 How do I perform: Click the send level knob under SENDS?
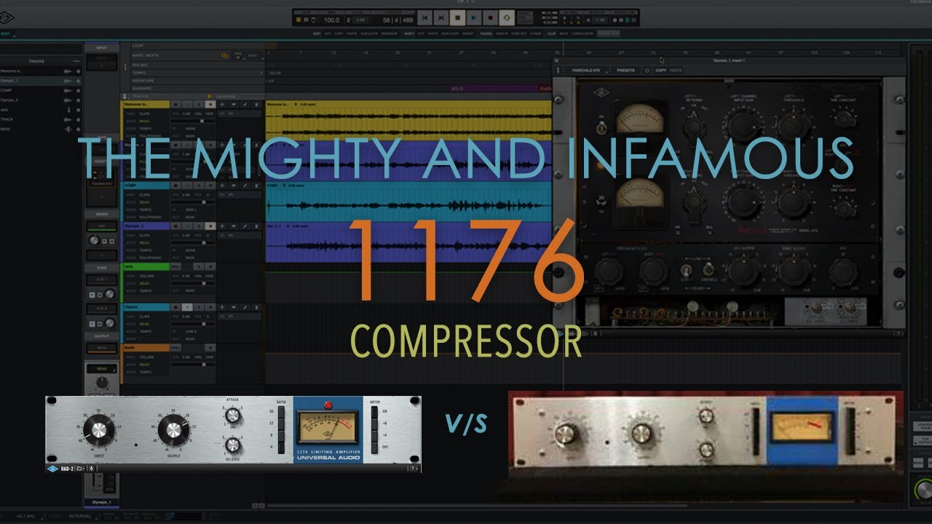pos(95,240)
